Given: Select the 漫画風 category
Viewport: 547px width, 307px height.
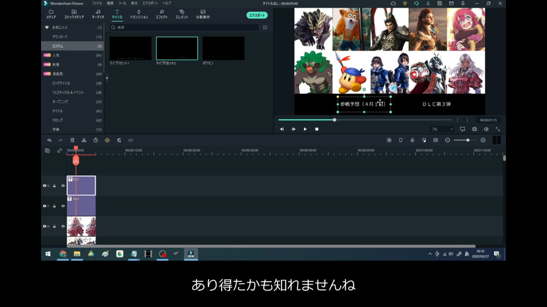Looking at the screenshot, I should (72, 74).
